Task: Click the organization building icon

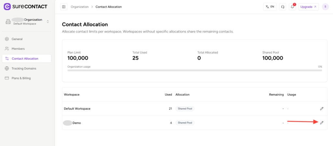Action: coord(8,22)
